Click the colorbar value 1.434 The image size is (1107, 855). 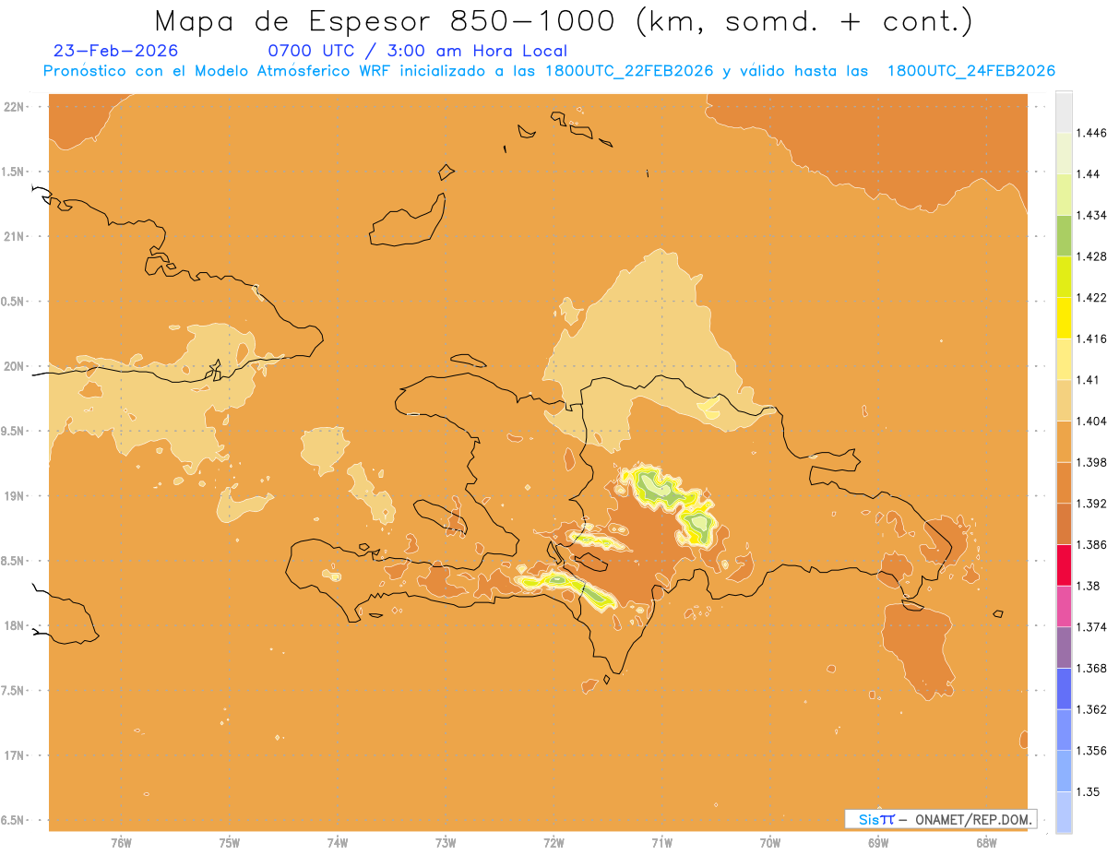[x=1091, y=215]
